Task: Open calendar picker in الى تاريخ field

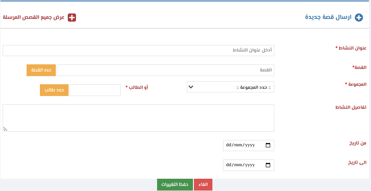Action: pos(268,165)
